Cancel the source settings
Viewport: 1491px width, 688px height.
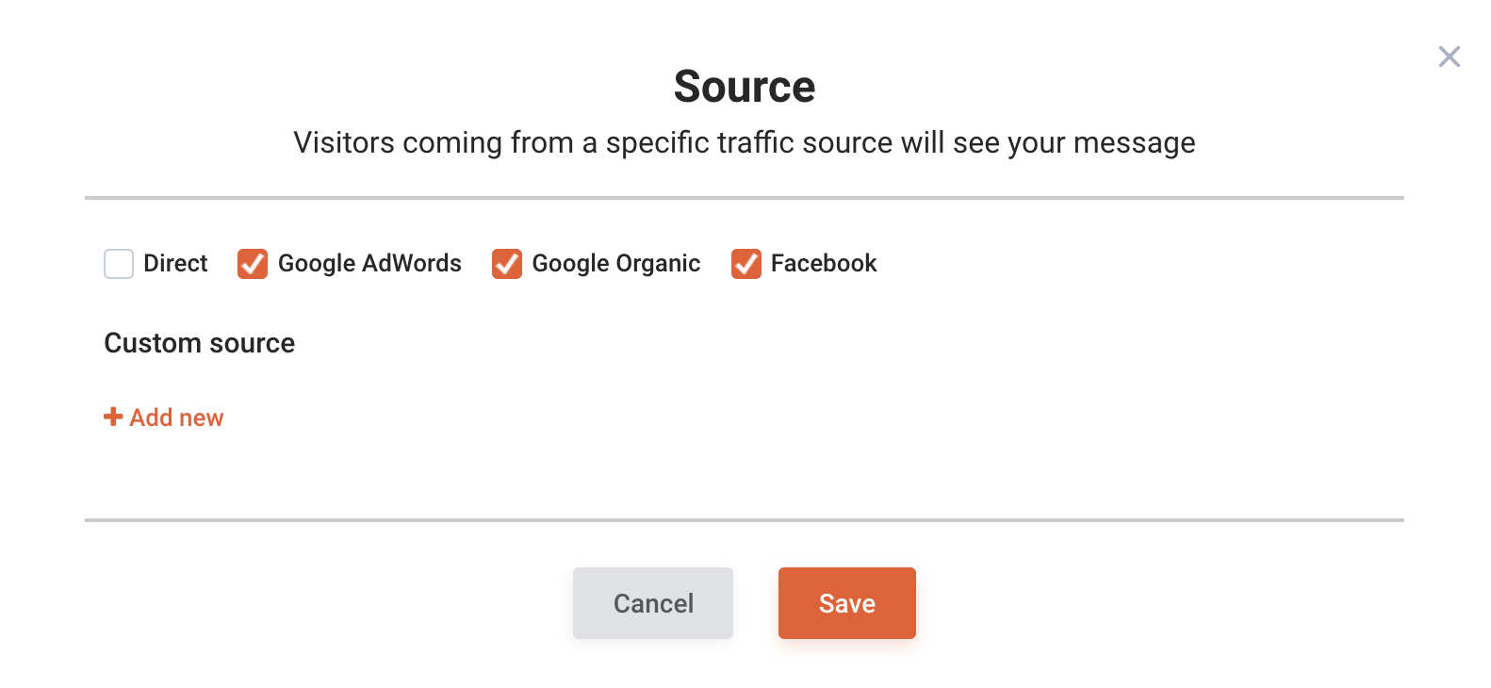653,603
